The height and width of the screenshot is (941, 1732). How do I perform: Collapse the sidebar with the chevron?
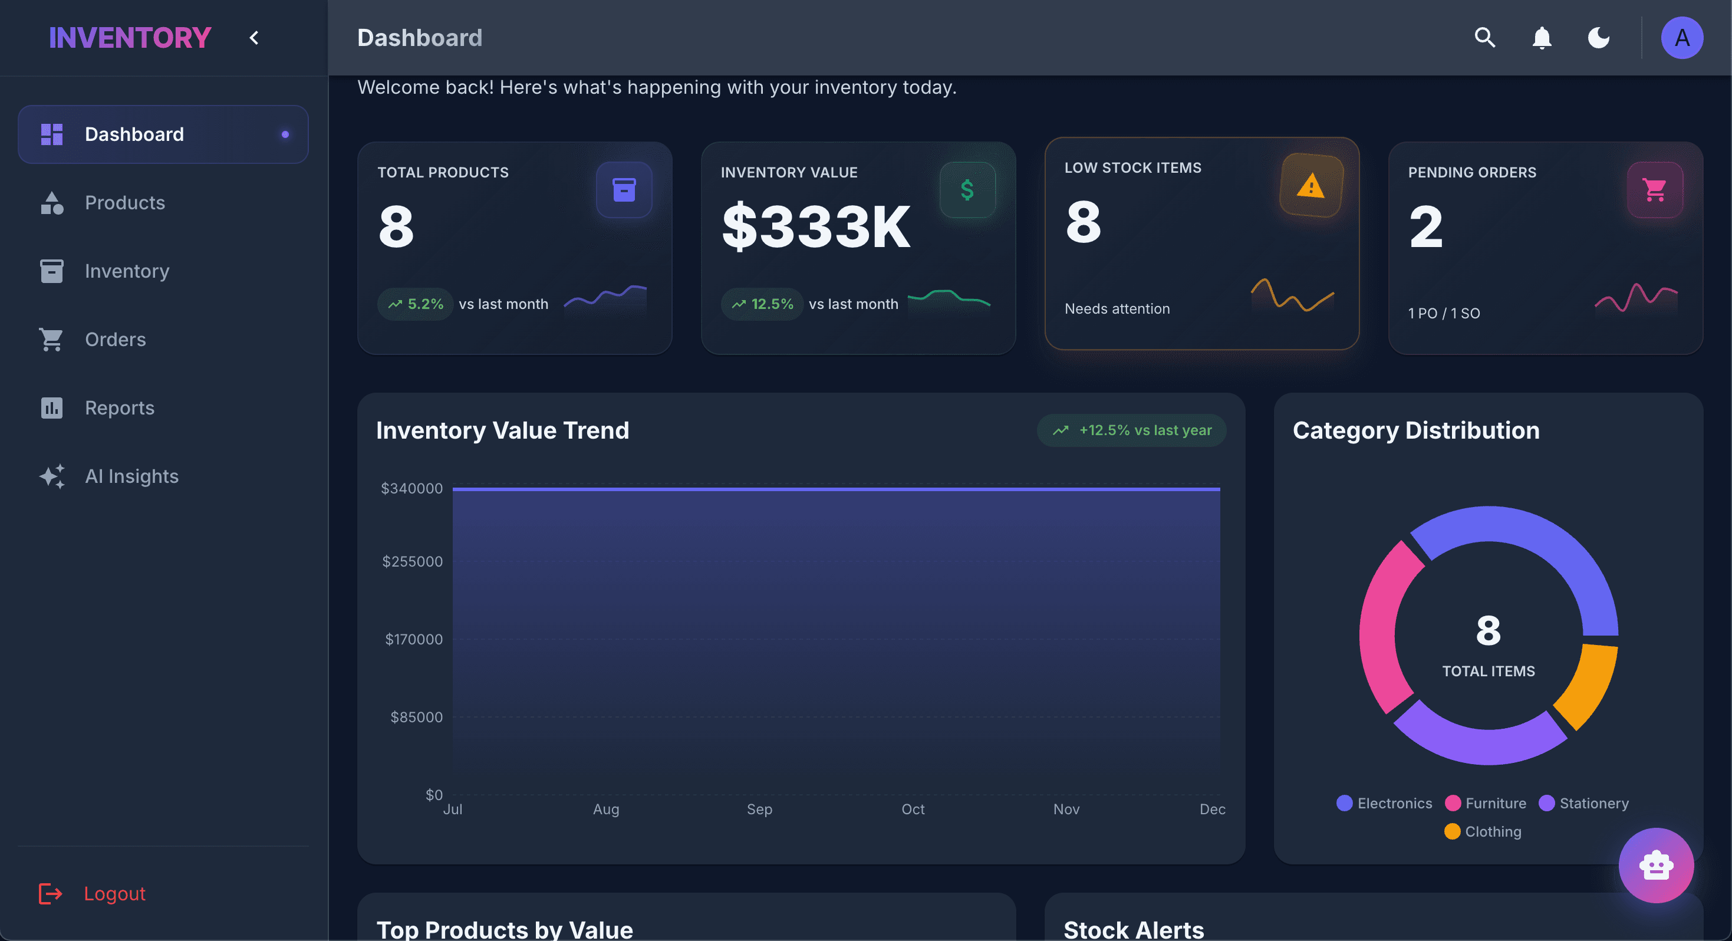tap(253, 38)
